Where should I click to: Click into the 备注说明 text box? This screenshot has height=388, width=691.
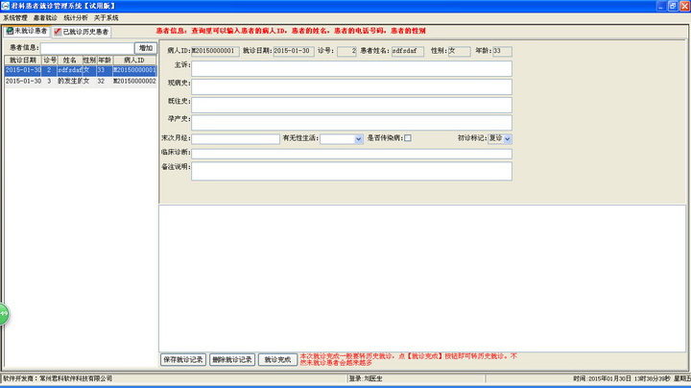351,171
